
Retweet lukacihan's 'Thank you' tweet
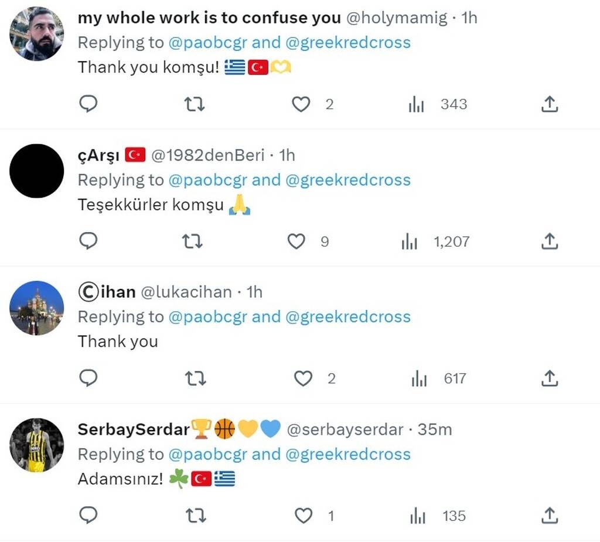(195, 379)
